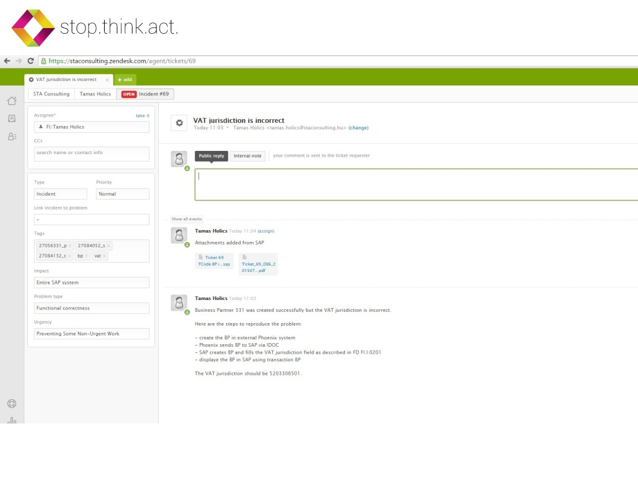Open the Home dashboard icon in sidebar
The image size is (638, 479).
11,101
